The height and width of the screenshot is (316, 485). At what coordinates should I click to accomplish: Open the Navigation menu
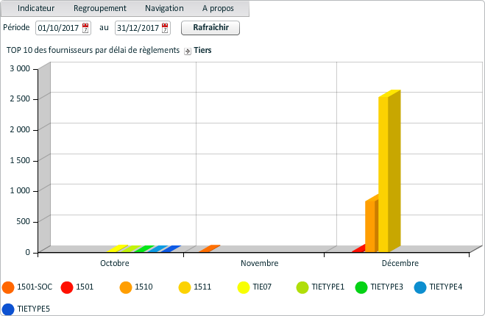point(164,8)
